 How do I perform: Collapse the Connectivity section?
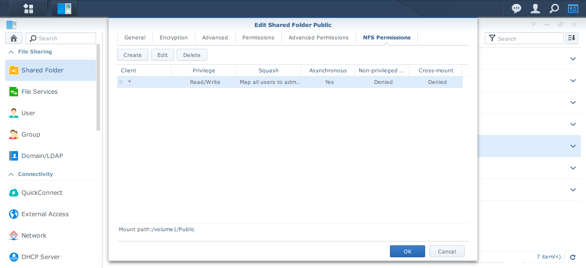pyautogui.click(x=11, y=174)
